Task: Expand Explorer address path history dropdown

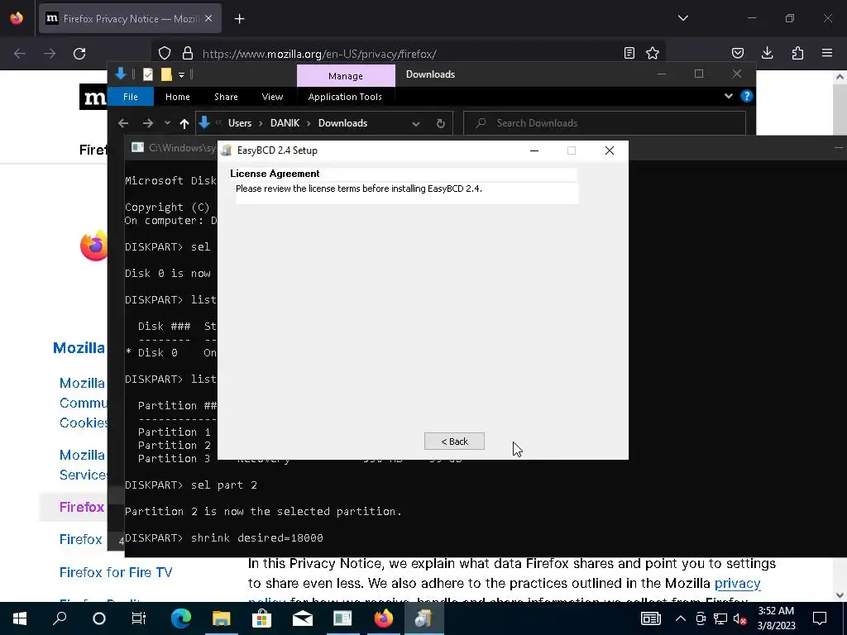Action: [416, 124]
